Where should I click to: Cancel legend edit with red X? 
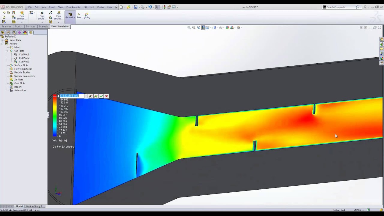[106, 96]
